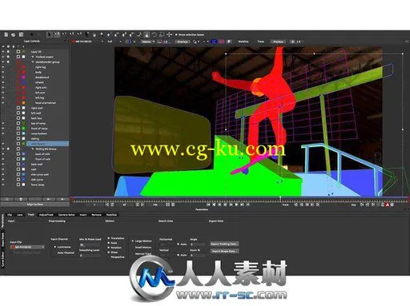Select the Manual Track option

point(143,254)
